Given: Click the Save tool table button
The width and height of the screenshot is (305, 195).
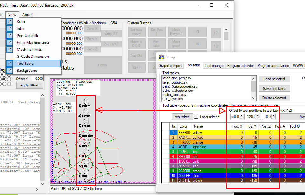Looking at the screenshot, I should [274, 89].
